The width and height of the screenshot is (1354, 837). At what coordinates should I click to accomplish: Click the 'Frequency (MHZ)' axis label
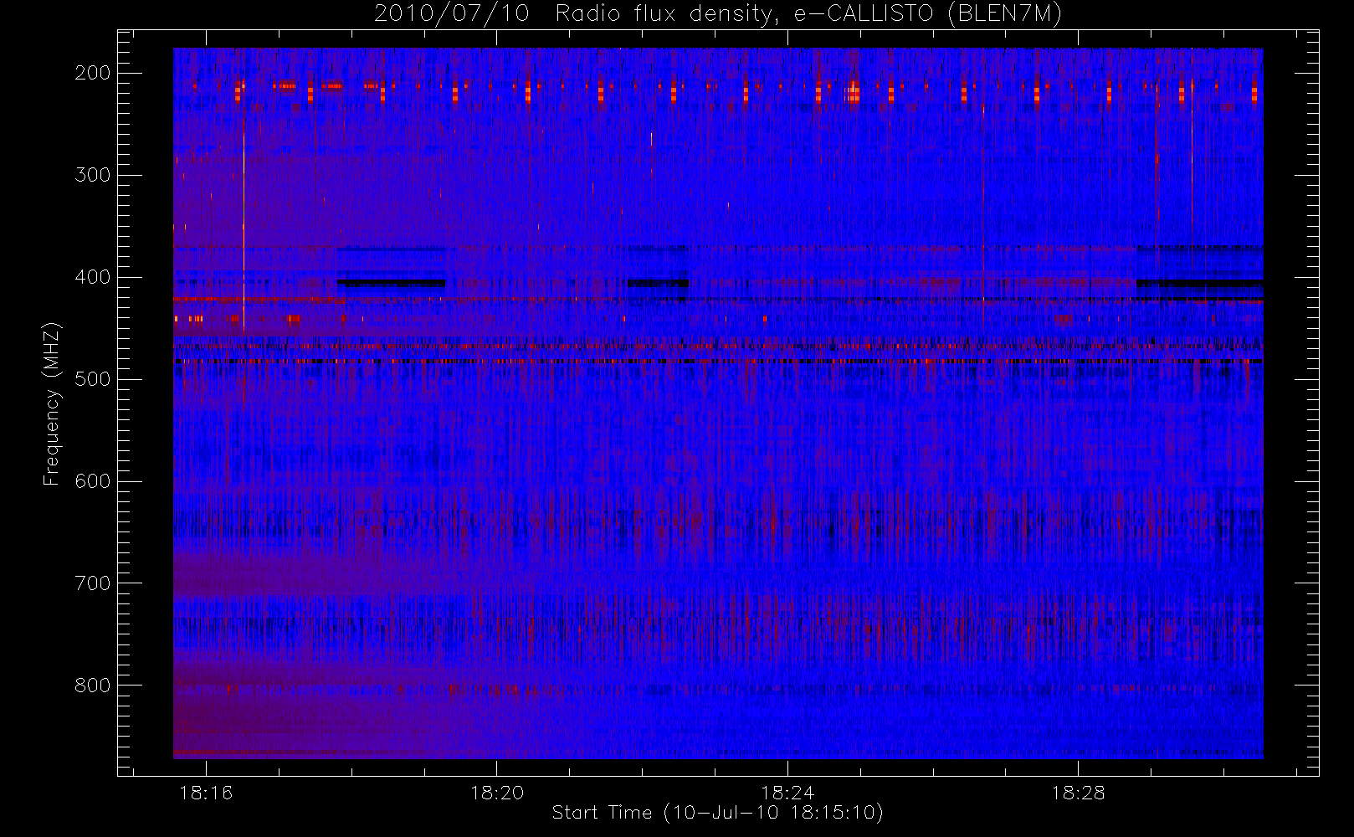[52, 403]
